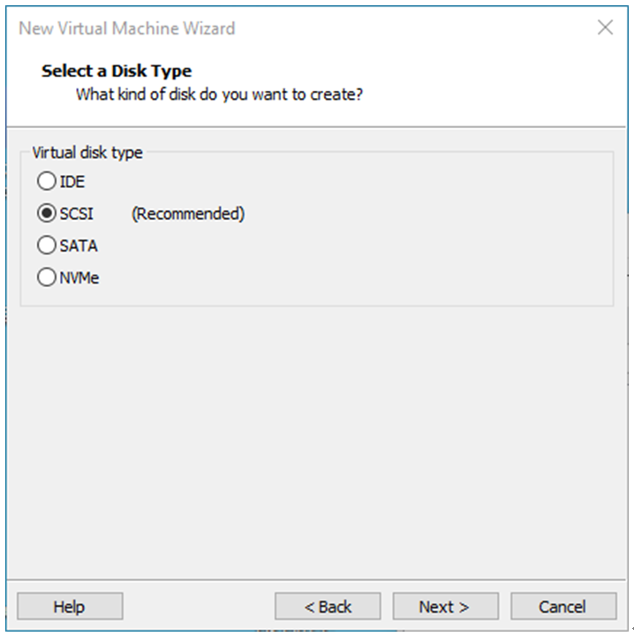Select the IDE disk type radio button
Image resolution: width=634 pixels, height=636 pixels.
coord(47,181)
